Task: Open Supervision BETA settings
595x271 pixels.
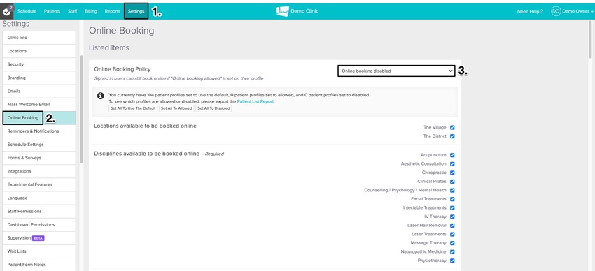Action: (x=39, y=238)
